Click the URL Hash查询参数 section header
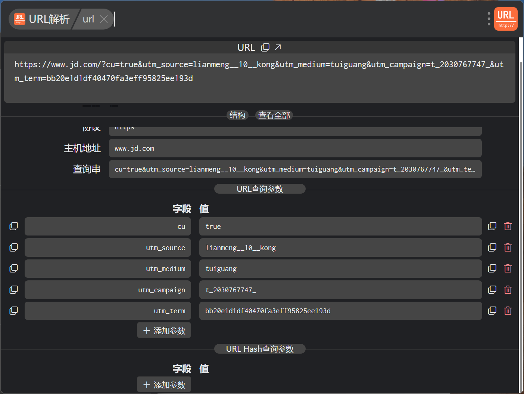 tap(260, 349)
